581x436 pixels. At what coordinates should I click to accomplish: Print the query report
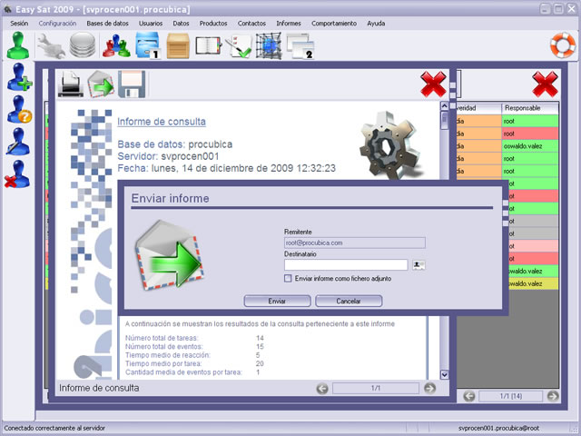(71, 84)
